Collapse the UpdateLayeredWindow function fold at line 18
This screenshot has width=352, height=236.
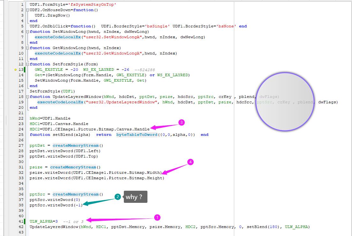[27, 97]
